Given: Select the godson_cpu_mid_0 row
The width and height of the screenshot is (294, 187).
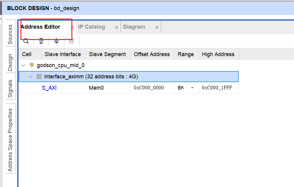Looking at the screenshot, I should click(x=129, y=65).
